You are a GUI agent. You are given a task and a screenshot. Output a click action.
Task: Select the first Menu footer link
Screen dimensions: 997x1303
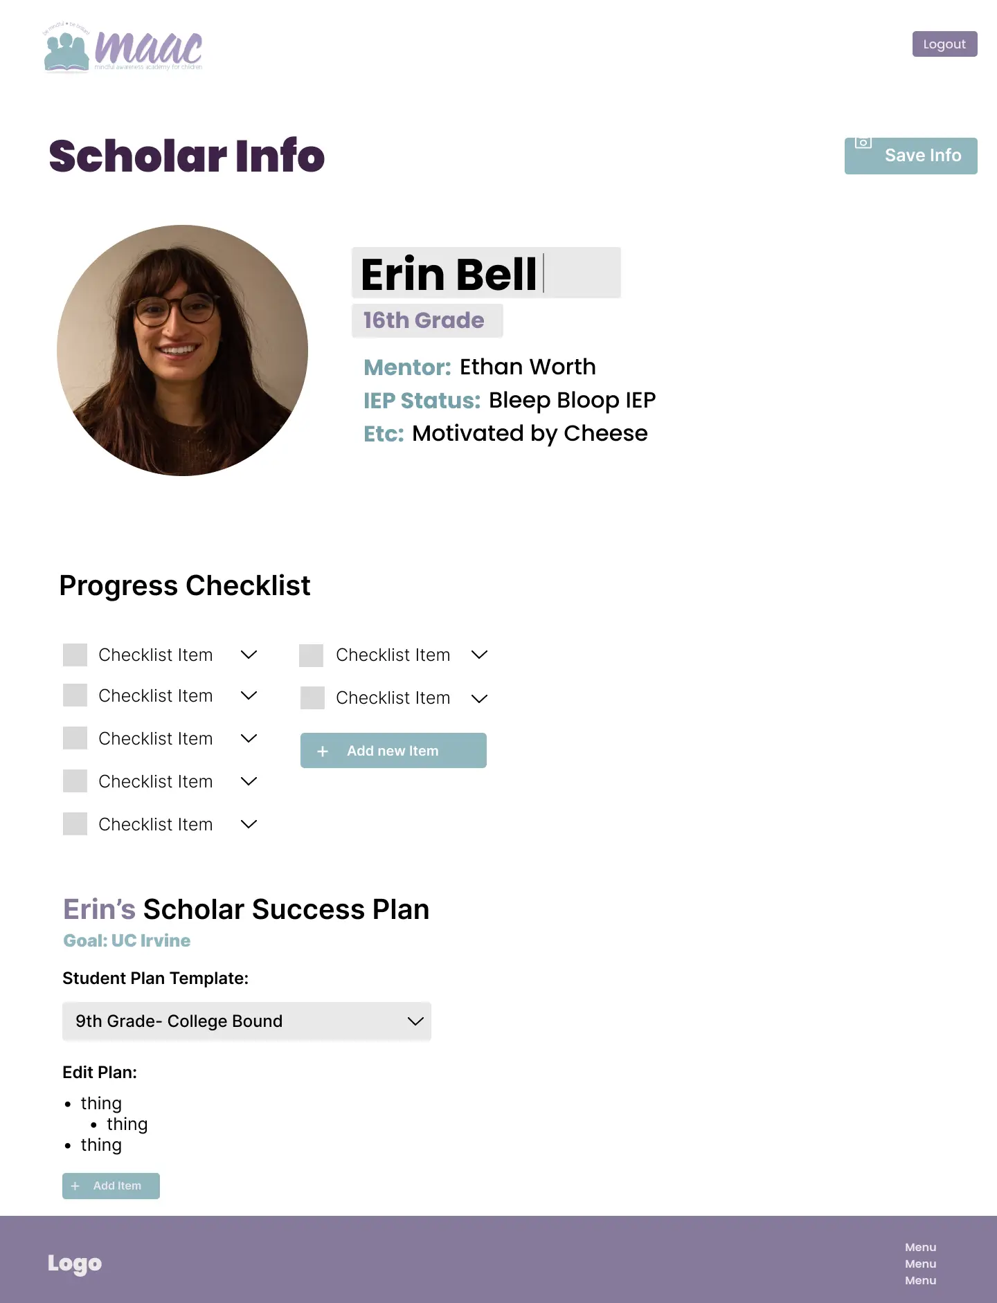920,1247
